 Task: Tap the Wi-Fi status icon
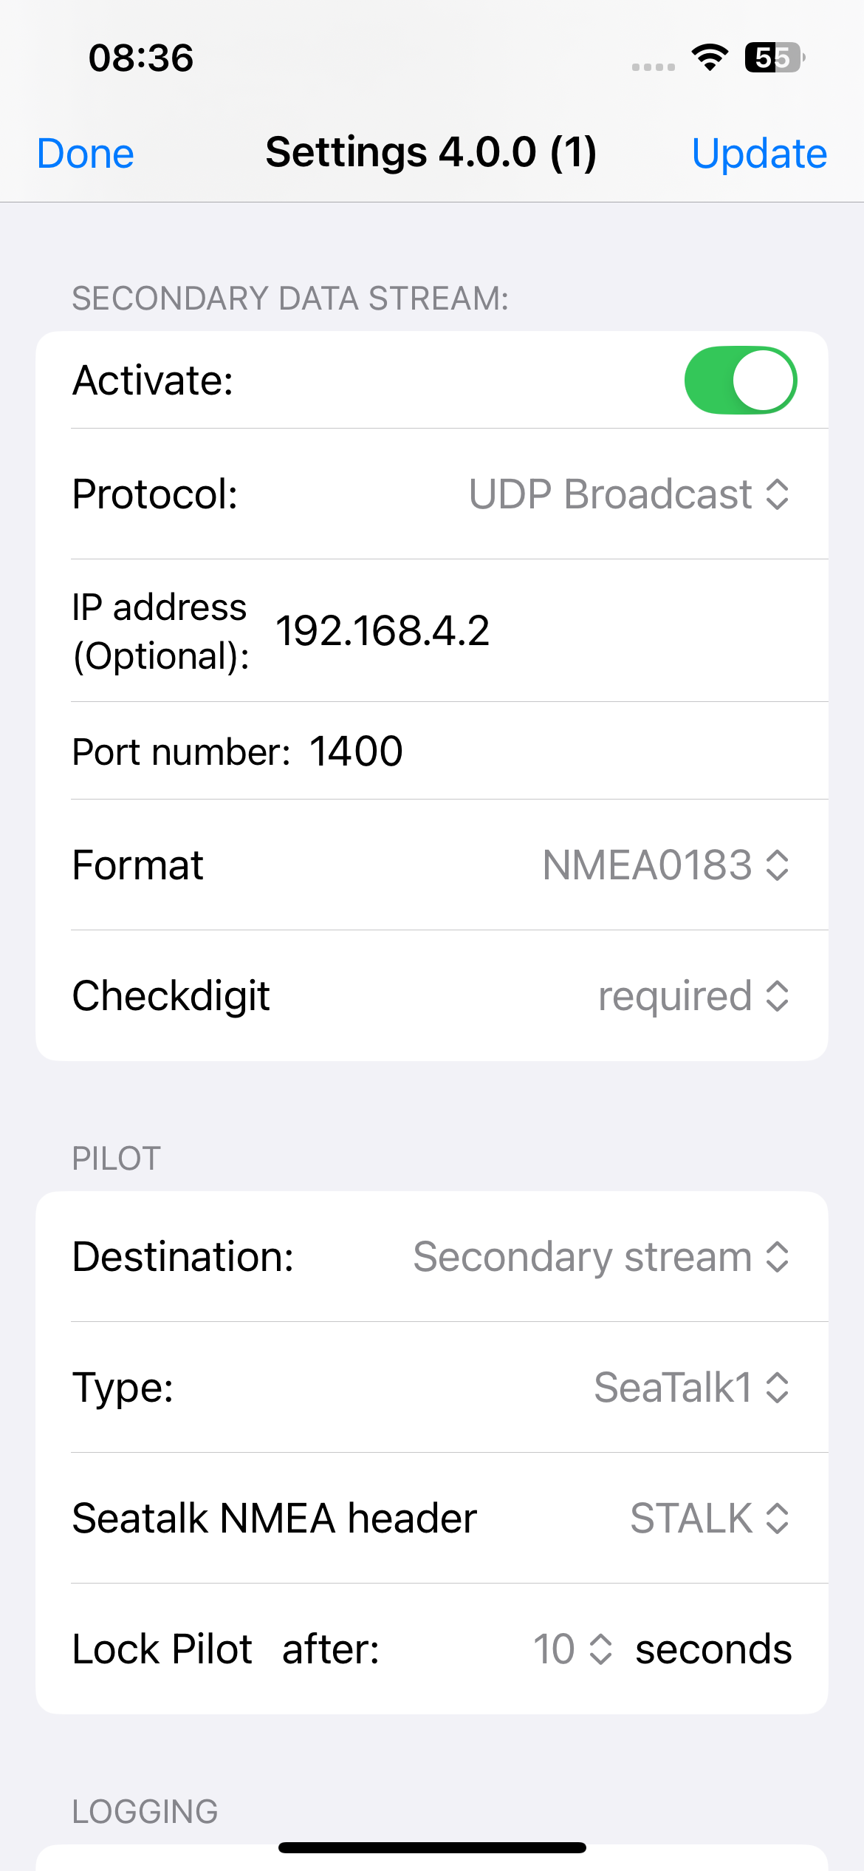pos(710,58)
